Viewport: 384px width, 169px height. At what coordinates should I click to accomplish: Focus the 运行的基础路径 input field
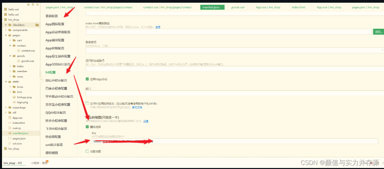(235, 69)
